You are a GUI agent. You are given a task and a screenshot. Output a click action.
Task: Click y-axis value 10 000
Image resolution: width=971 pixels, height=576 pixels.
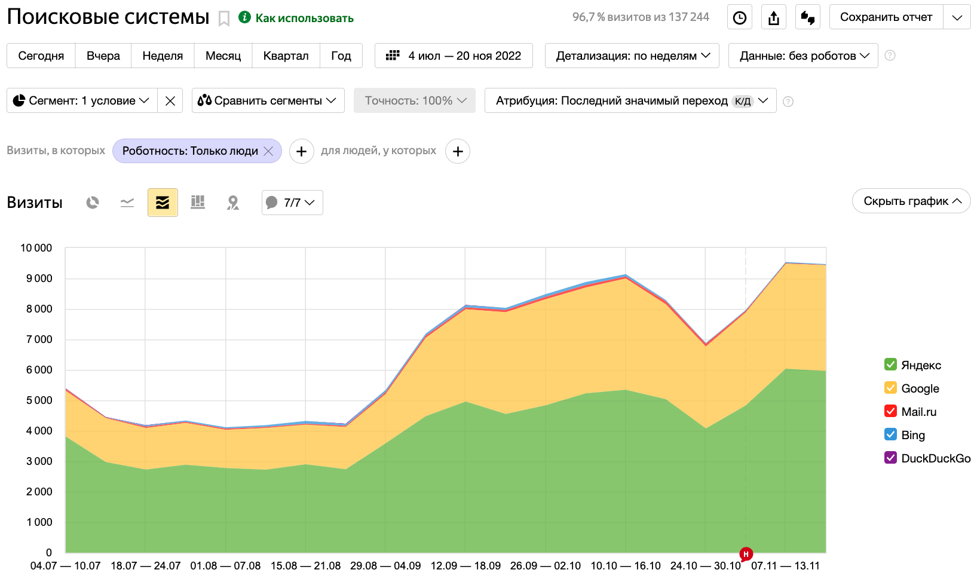pos(36,248)
